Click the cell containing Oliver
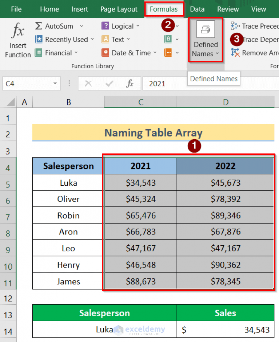The width and height of the screenshot is (279, 342). coord(68,199)
